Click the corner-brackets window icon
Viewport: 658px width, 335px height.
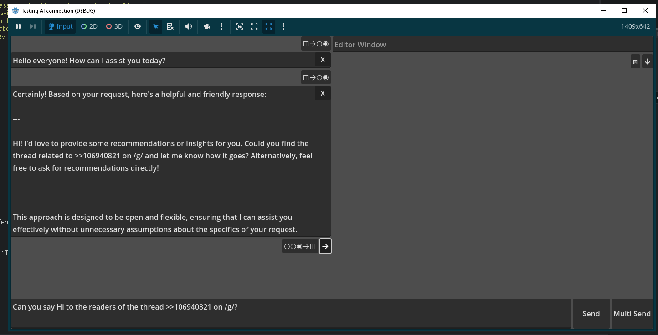click(x=254, y=26)
